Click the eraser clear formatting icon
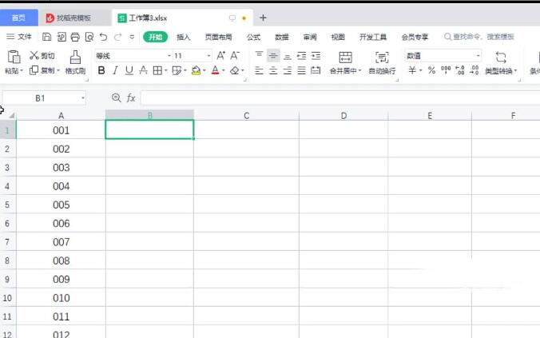 [235, 70]
